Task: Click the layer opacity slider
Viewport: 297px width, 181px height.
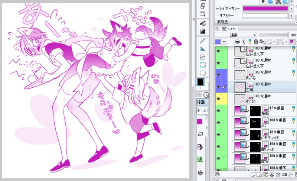Action: tap(274, 35)
